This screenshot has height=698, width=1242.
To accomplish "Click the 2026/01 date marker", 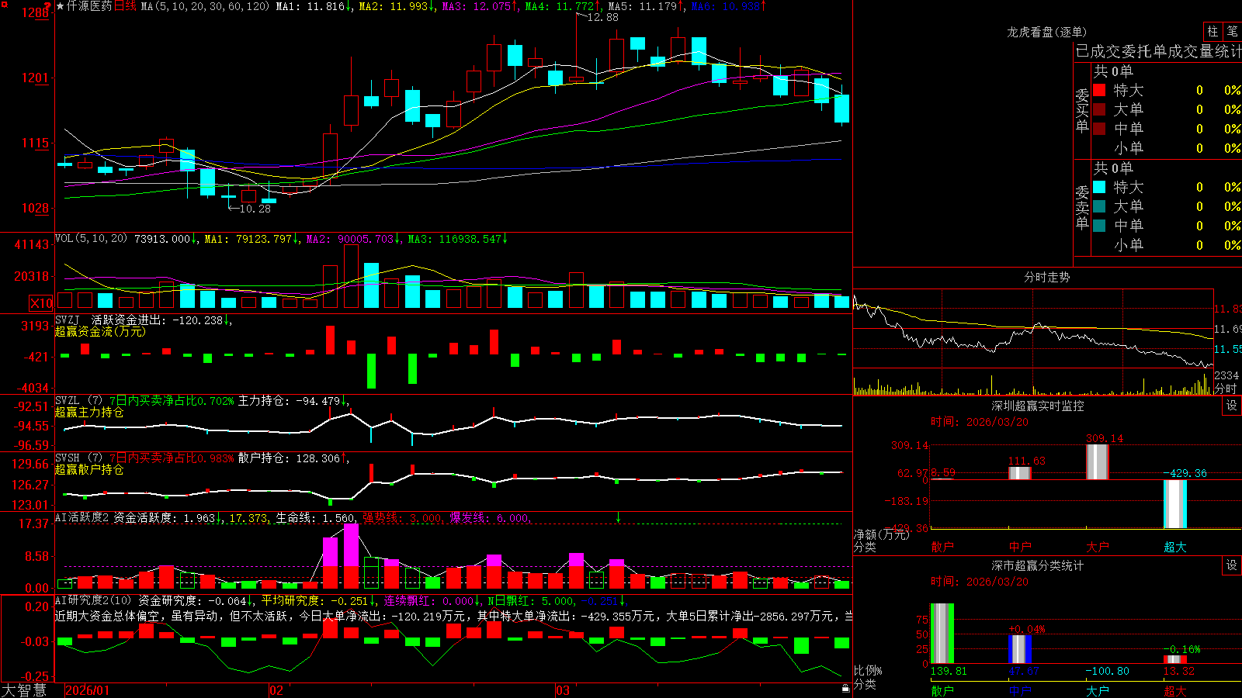I will (88, 690).
